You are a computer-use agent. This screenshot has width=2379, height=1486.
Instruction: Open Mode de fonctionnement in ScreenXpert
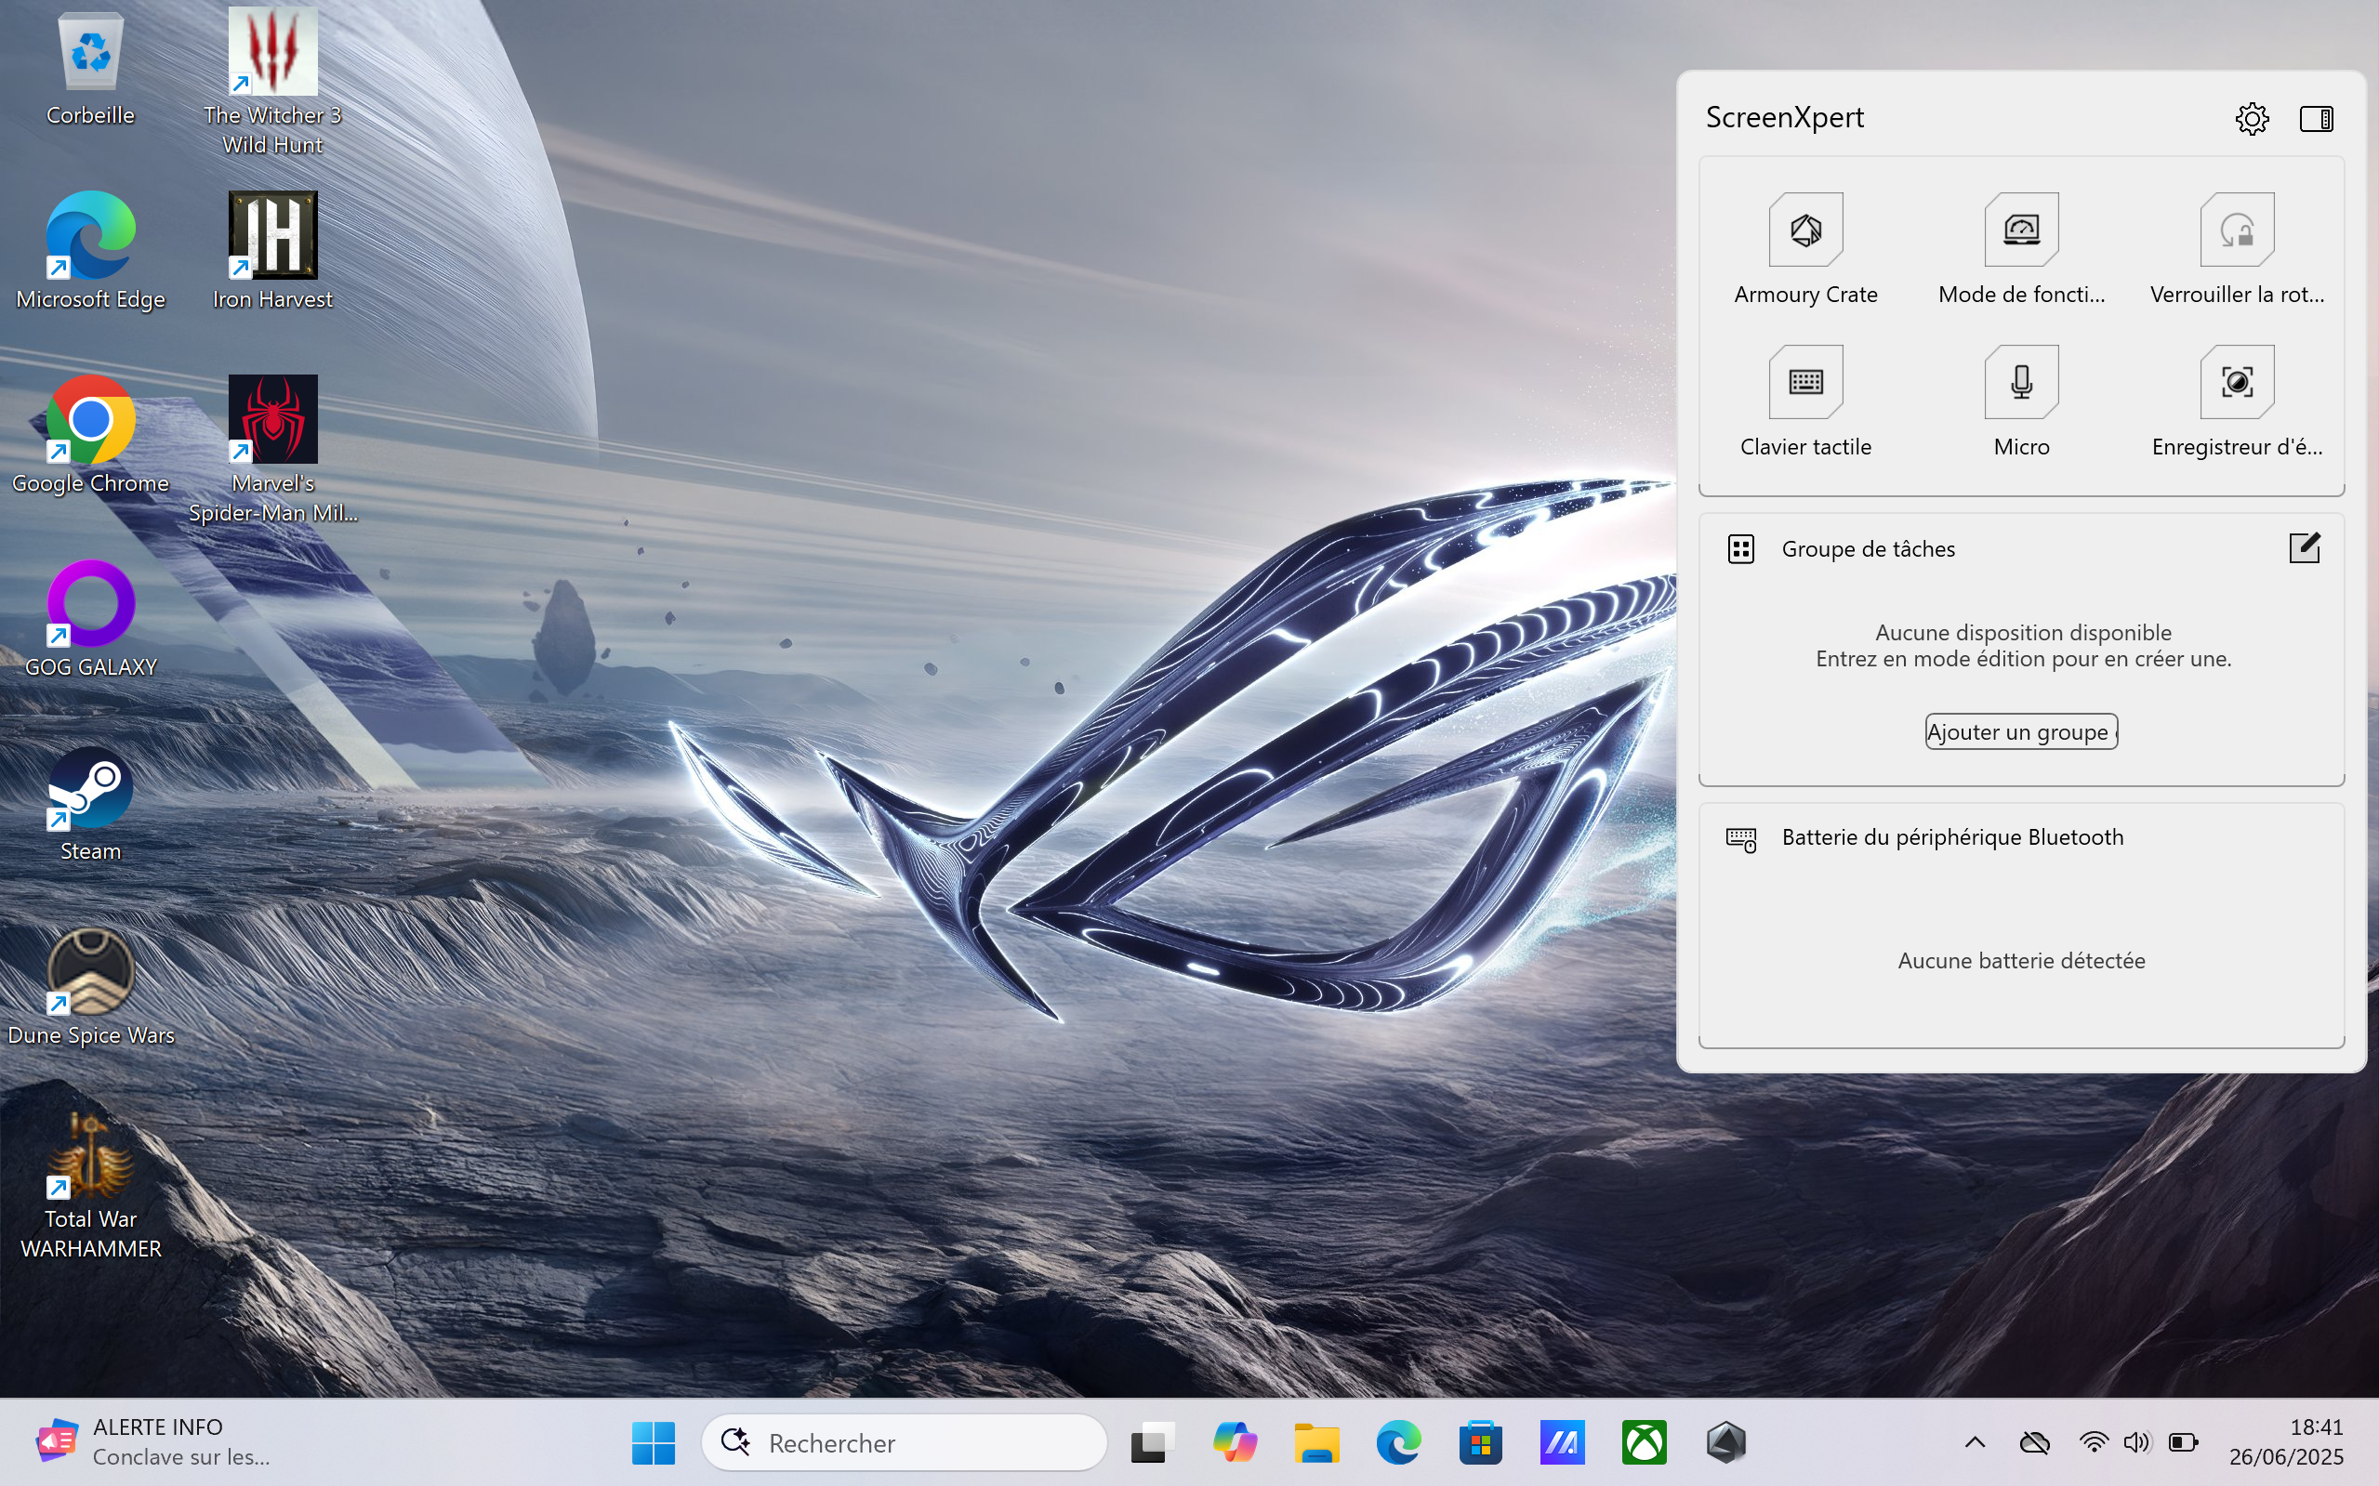pyautogui.click(x=2021, y=230)
